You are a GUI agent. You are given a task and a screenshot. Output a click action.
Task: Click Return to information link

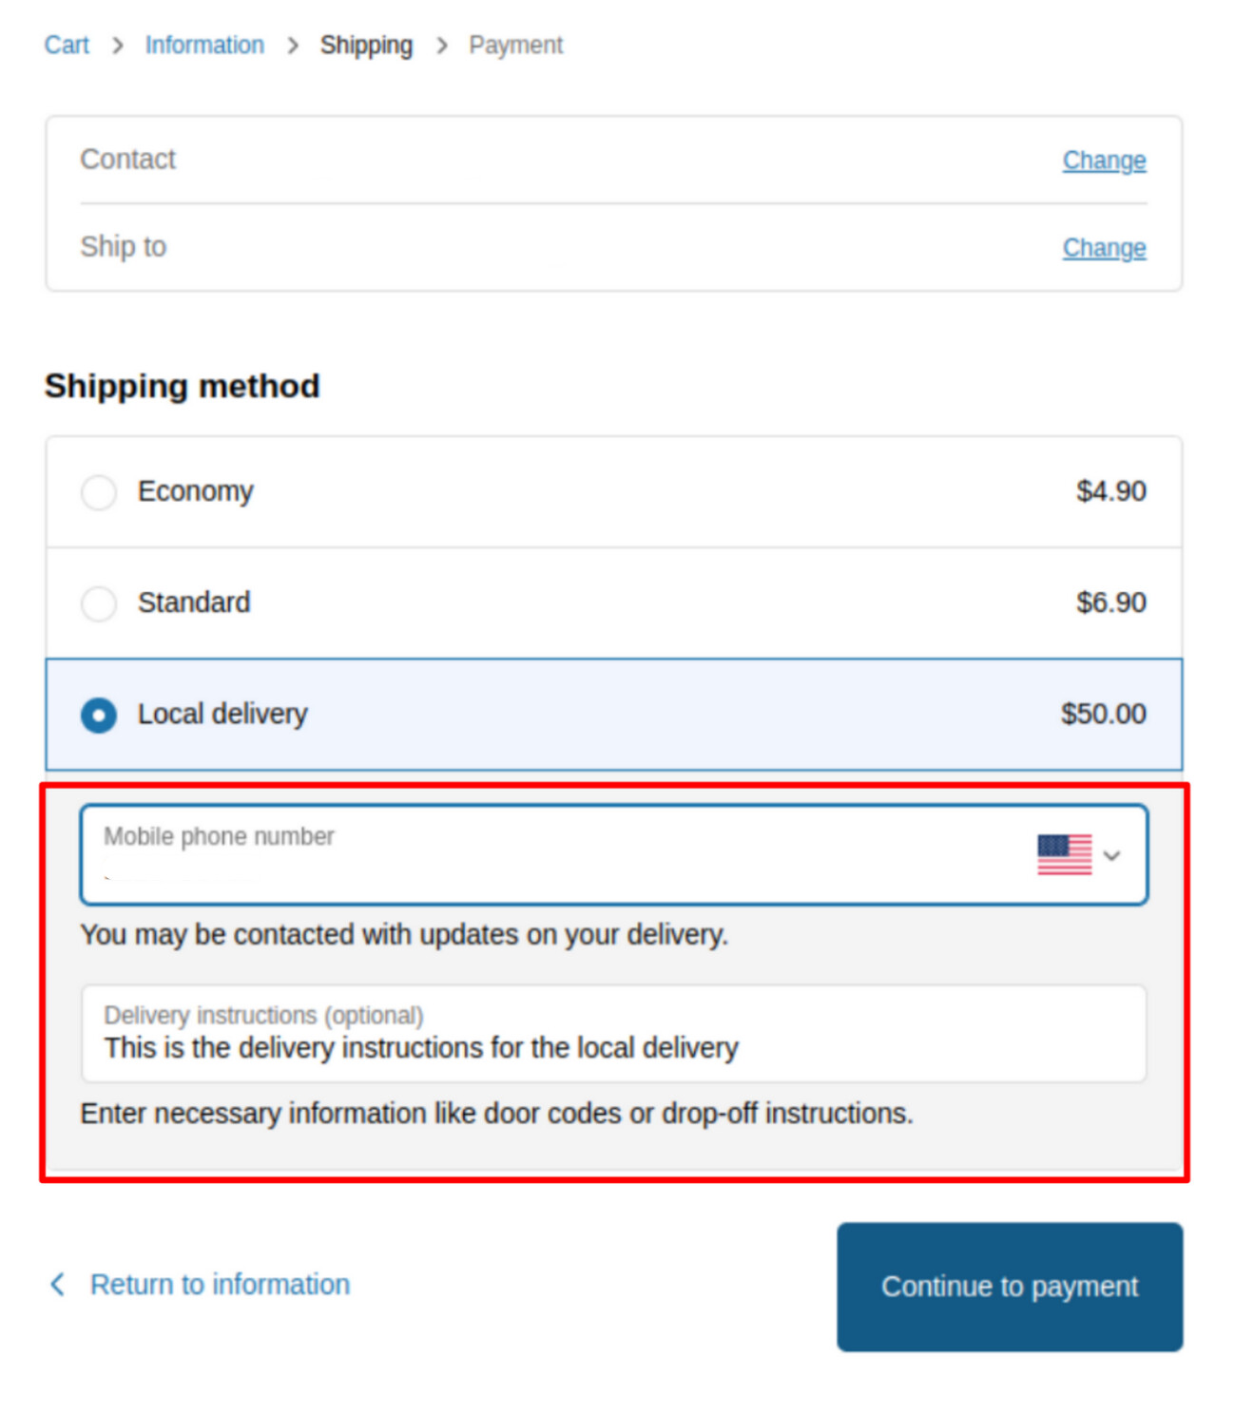coord(220,1285)
